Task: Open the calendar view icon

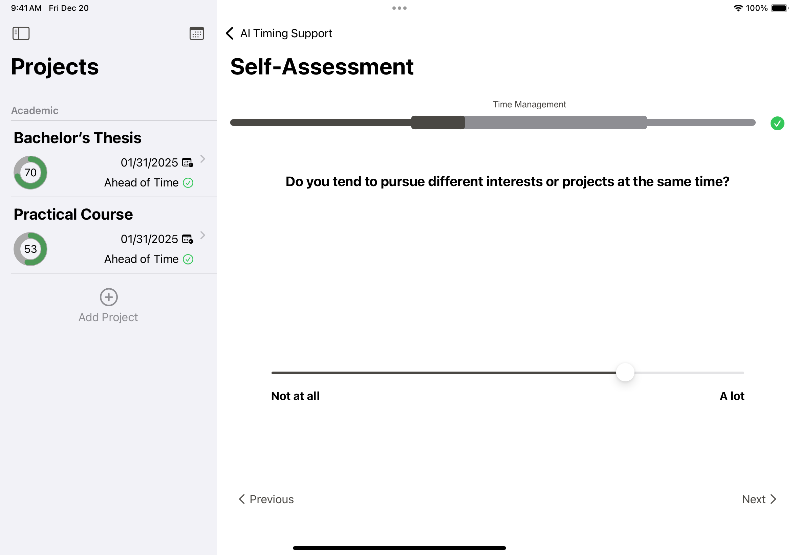Action: coord(196,34)
